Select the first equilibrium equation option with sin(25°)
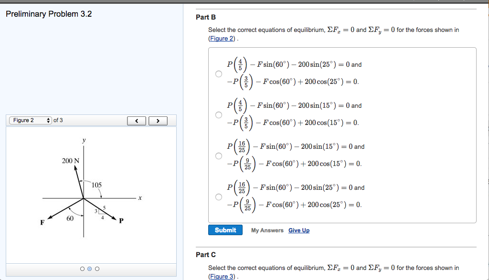Screen dimensions: 489x280 click(x=219, y=73)
